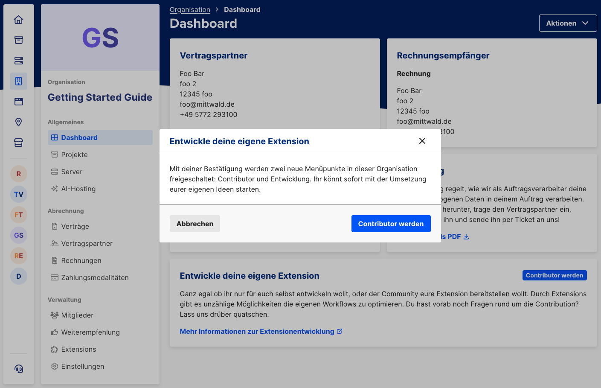Select the FT organisation avatar

(x=18, y=215)
